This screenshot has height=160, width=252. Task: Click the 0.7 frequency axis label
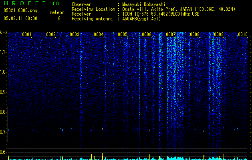tap(3, 132)
